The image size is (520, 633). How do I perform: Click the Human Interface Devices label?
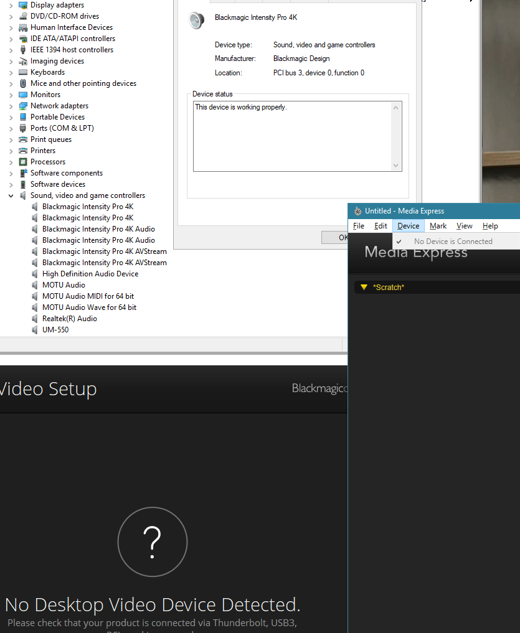[x=72, y=27]
